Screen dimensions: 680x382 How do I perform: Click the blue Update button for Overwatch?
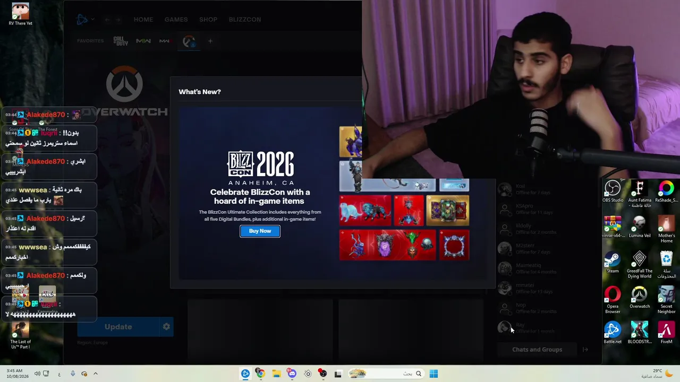(118, 327)
